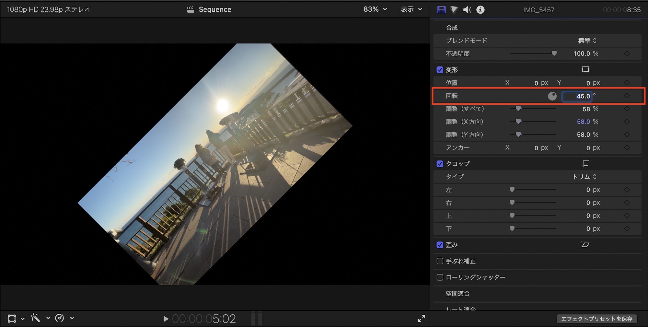Click the 回転 rotation value field

pyautogui.click(x=577, y=96)
